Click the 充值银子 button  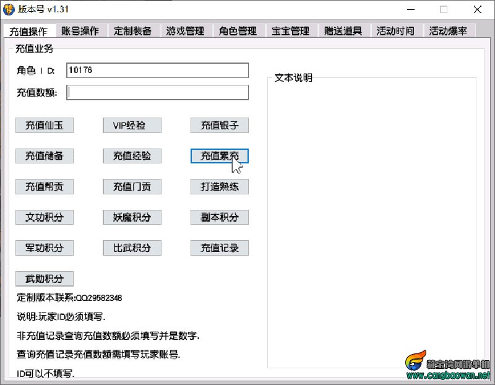pyautogui.click(x=220, y=126)
